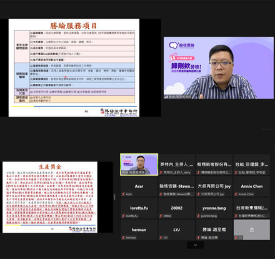Image resolution: width=275 pixels, height=259 pixels.
Task: Click the '大叔有限公司 joy' participant name
Action: click(214, 186)
